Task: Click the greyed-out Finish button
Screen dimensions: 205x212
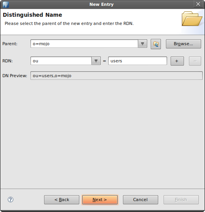Action: [x=181, y=200]
